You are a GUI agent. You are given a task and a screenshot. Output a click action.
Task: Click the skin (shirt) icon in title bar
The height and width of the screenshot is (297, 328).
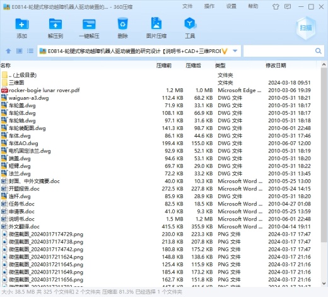click(x=276, y=7)
